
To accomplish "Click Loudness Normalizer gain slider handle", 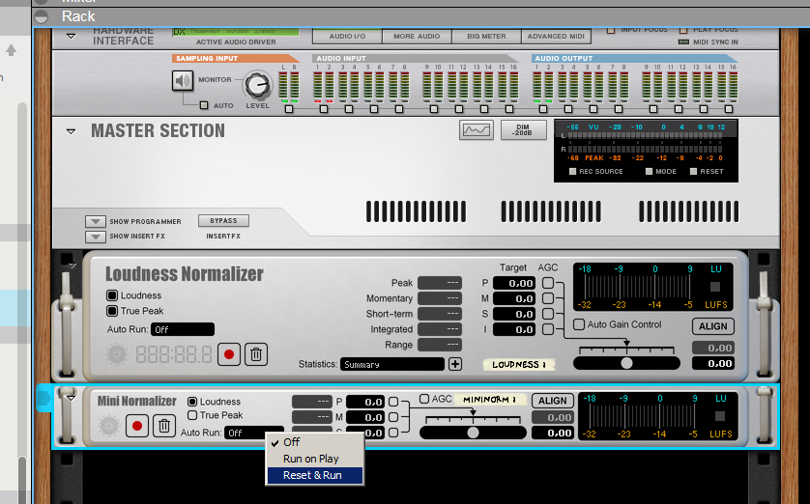I will tap(626, 363).
